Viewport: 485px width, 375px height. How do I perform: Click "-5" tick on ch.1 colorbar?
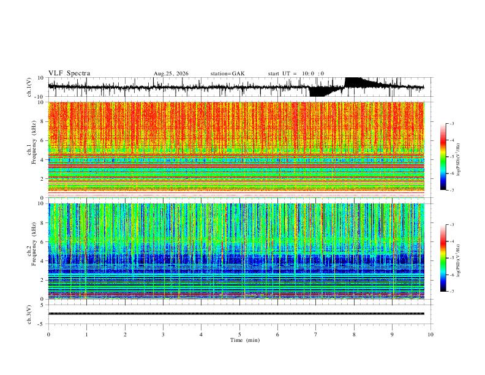452,157
